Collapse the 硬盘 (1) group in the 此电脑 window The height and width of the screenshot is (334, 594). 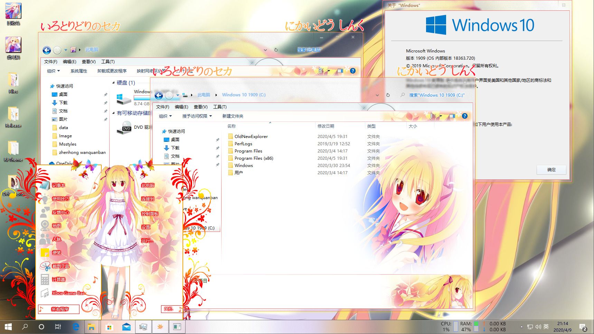113,83
